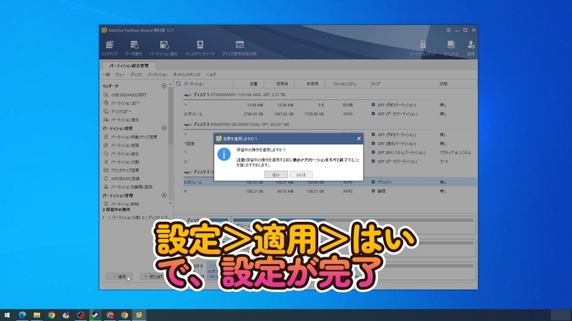Image resolution: width=572 pixels, height=321 pixels.
Task: Click the はい button in the dialog
Action: pyautogui.click(x=276, y=175)
